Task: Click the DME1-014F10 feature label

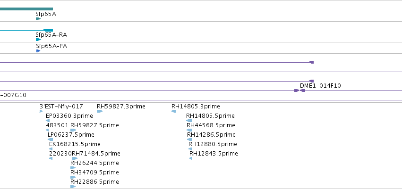Action: coord(320,86)
